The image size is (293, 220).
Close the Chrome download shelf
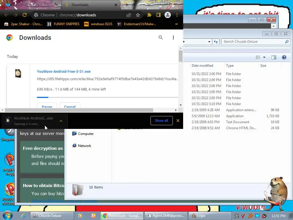tap(178, 121)
